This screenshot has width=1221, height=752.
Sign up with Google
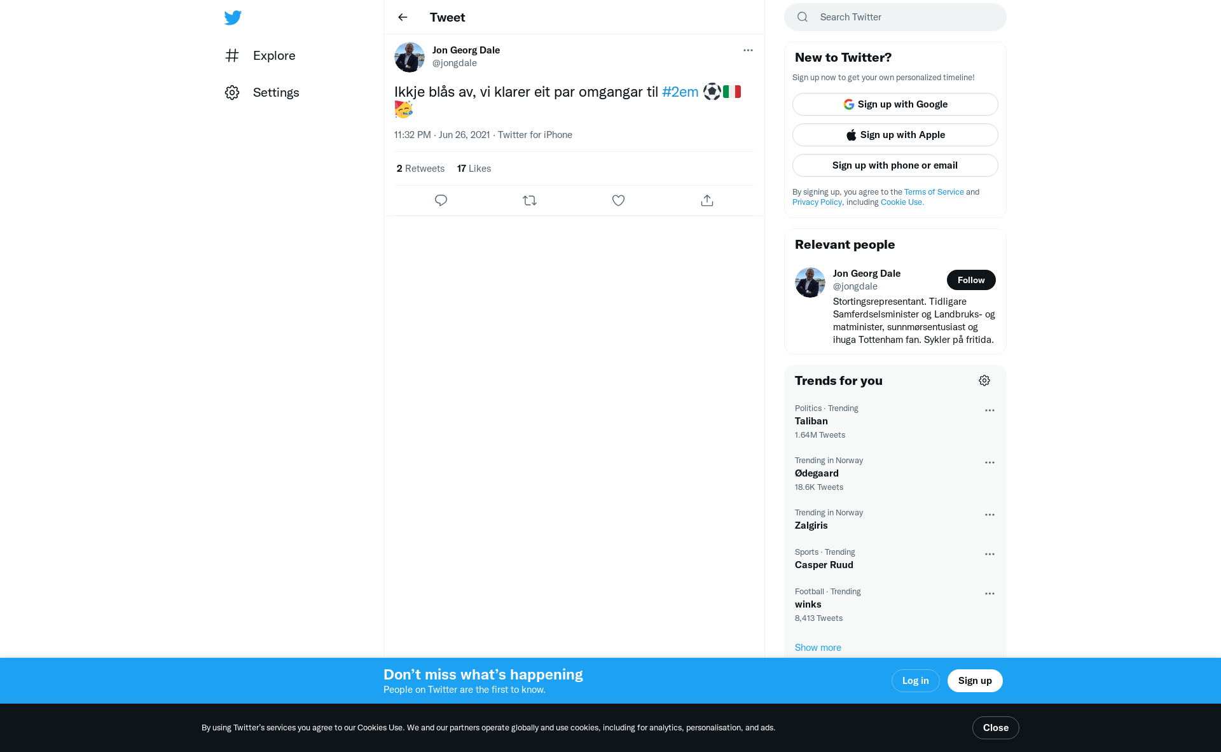tap(895, 104)
